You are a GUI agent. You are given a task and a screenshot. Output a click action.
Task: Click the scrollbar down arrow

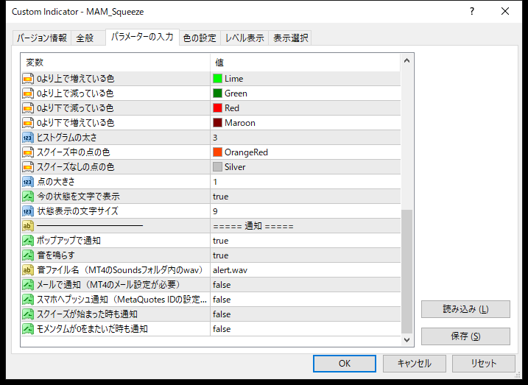[406, 340]
